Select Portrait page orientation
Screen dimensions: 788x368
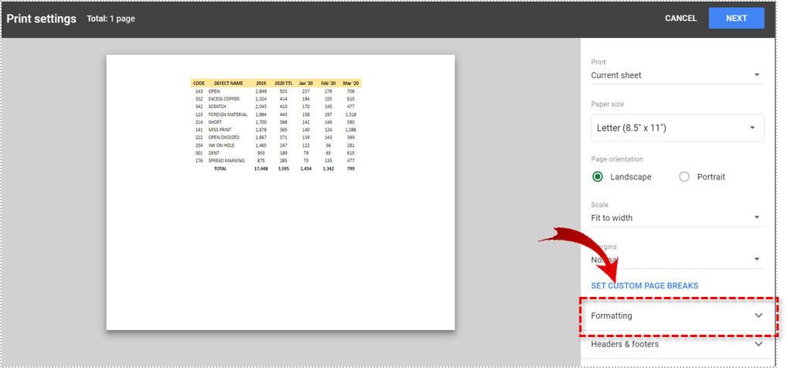point(684,177)
